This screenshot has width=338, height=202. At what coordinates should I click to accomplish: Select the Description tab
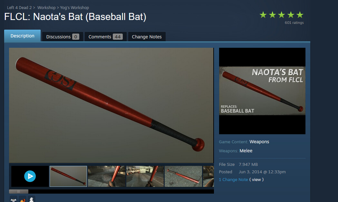23,36
